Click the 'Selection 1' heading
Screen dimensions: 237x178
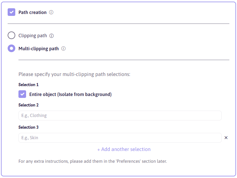coord(28,85)
